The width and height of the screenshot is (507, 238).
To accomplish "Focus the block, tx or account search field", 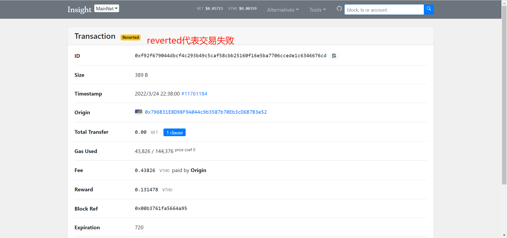I will click(384, 10).
